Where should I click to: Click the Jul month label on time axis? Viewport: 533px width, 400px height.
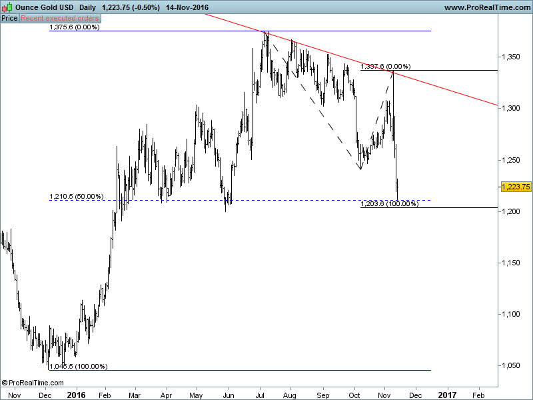[259, 395]
